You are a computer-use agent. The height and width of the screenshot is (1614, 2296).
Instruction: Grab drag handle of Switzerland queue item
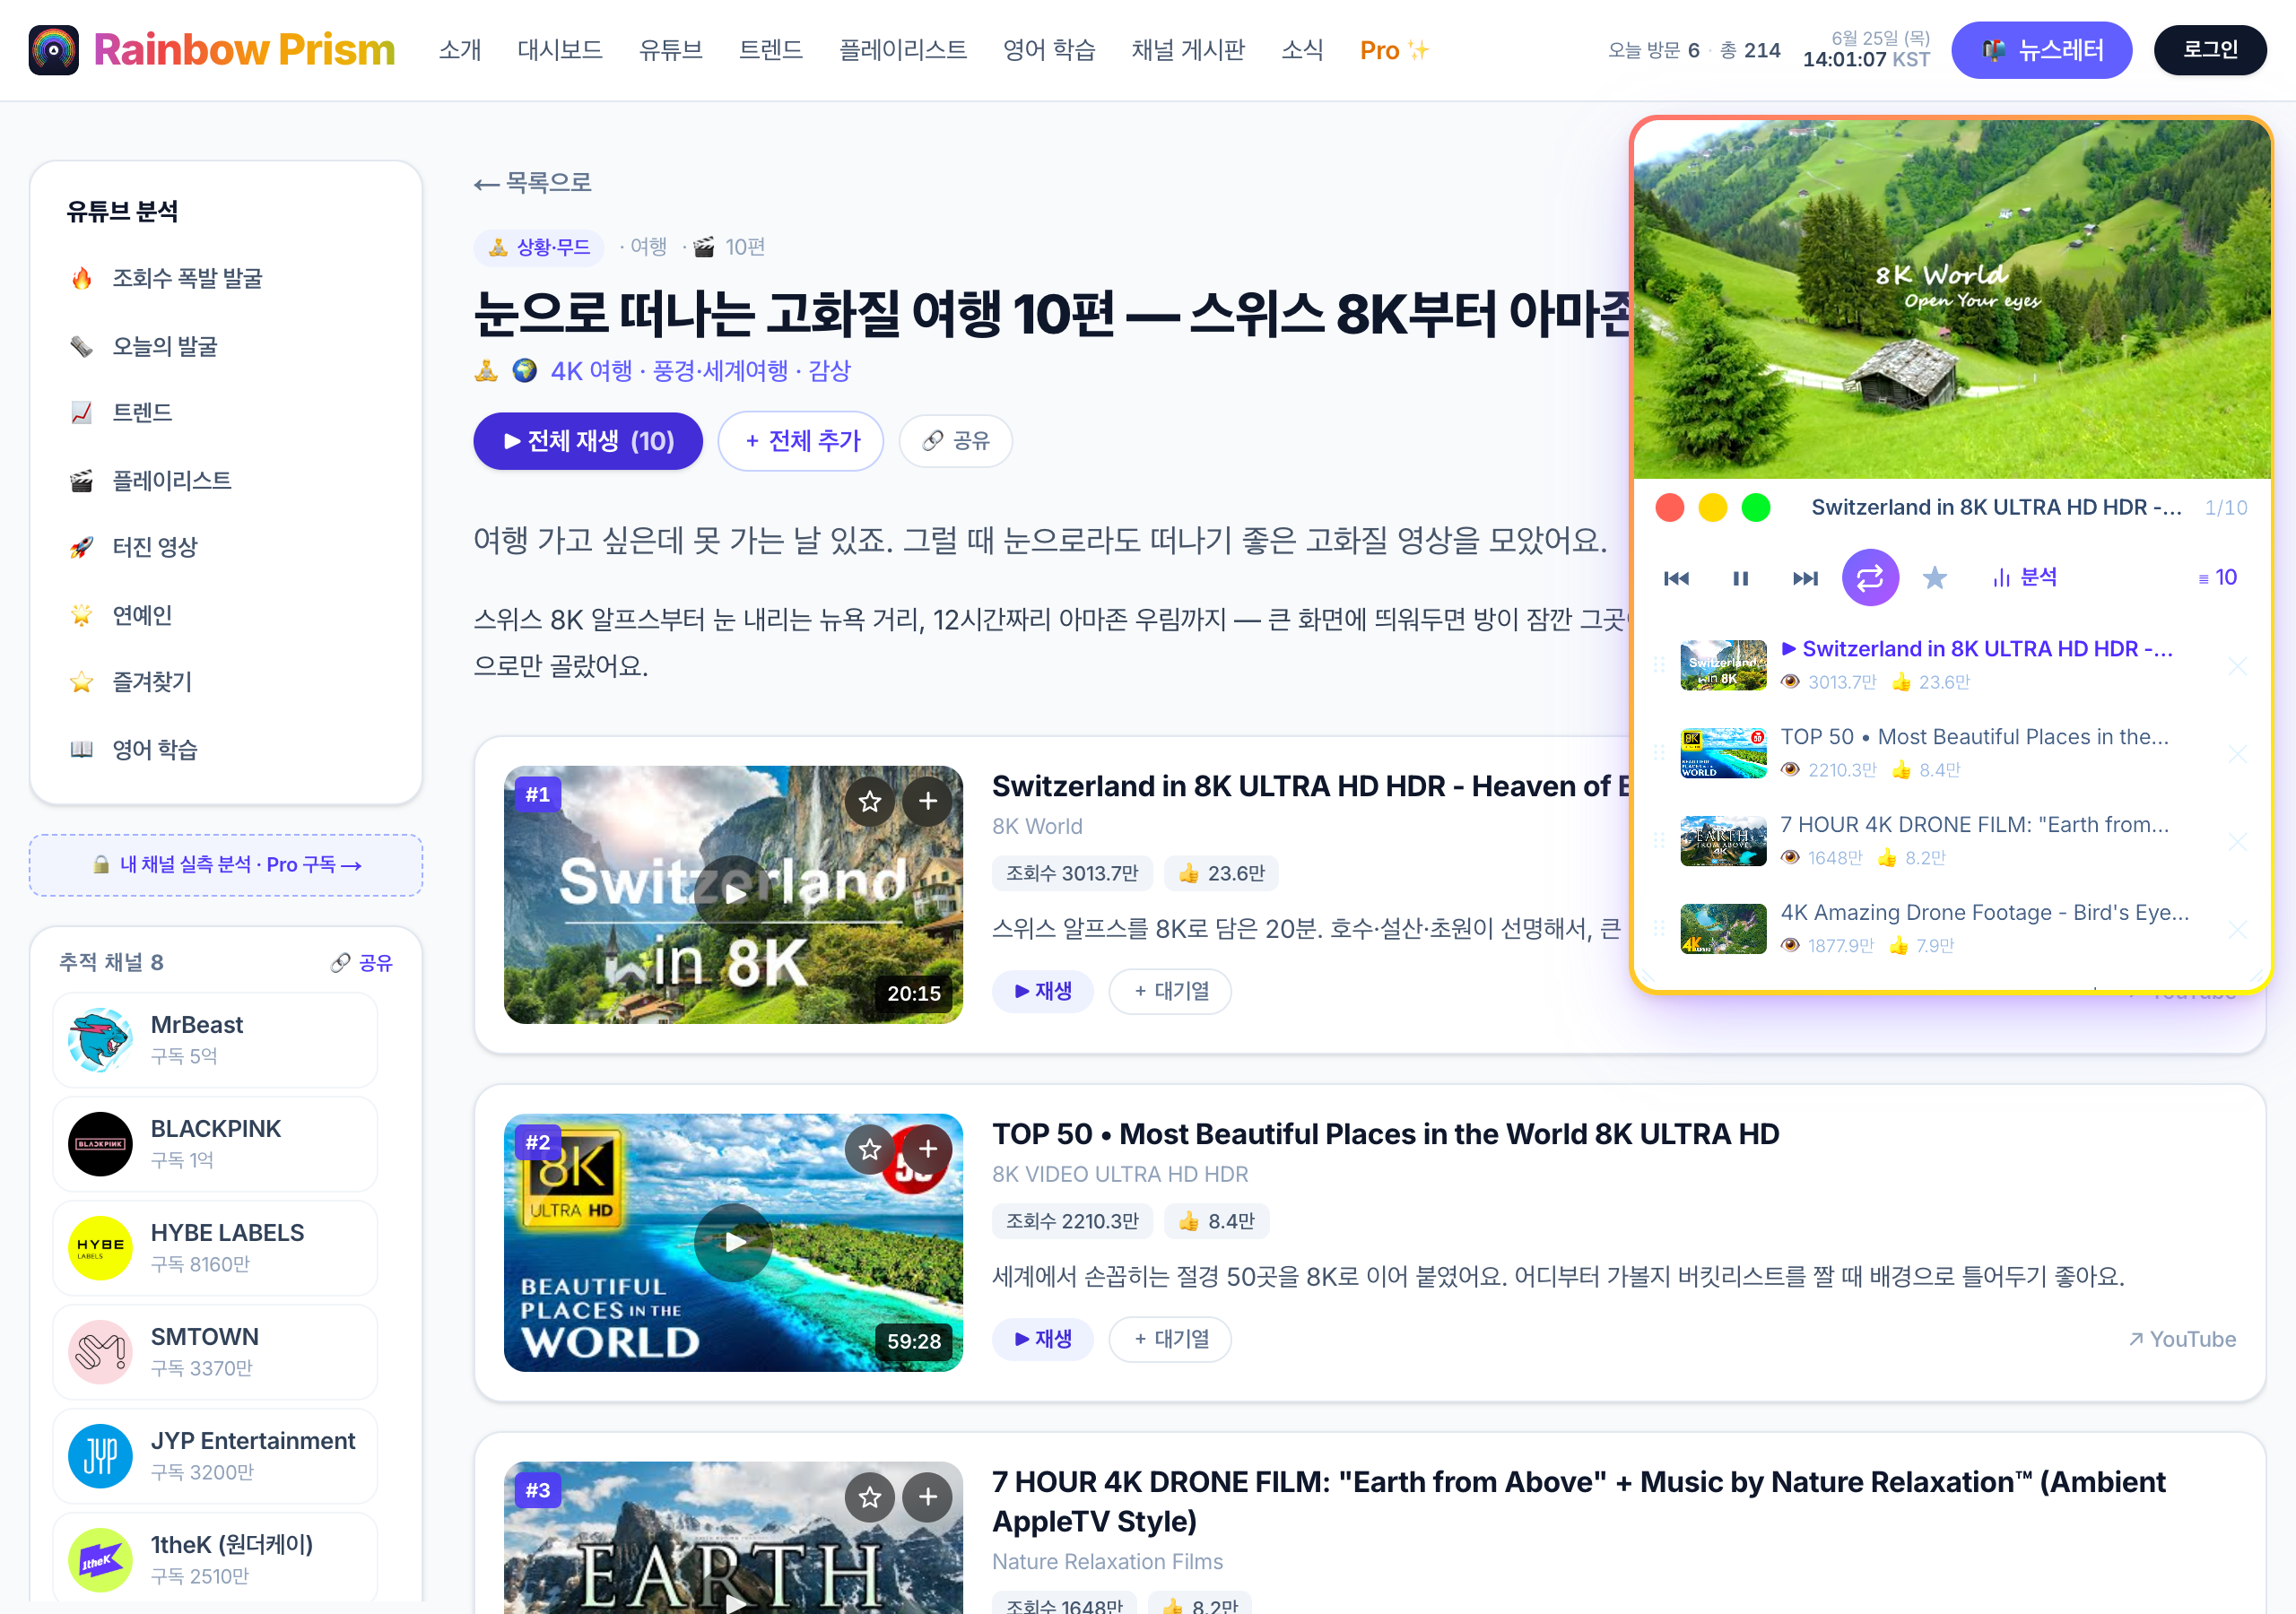[x=1659, y=665]
